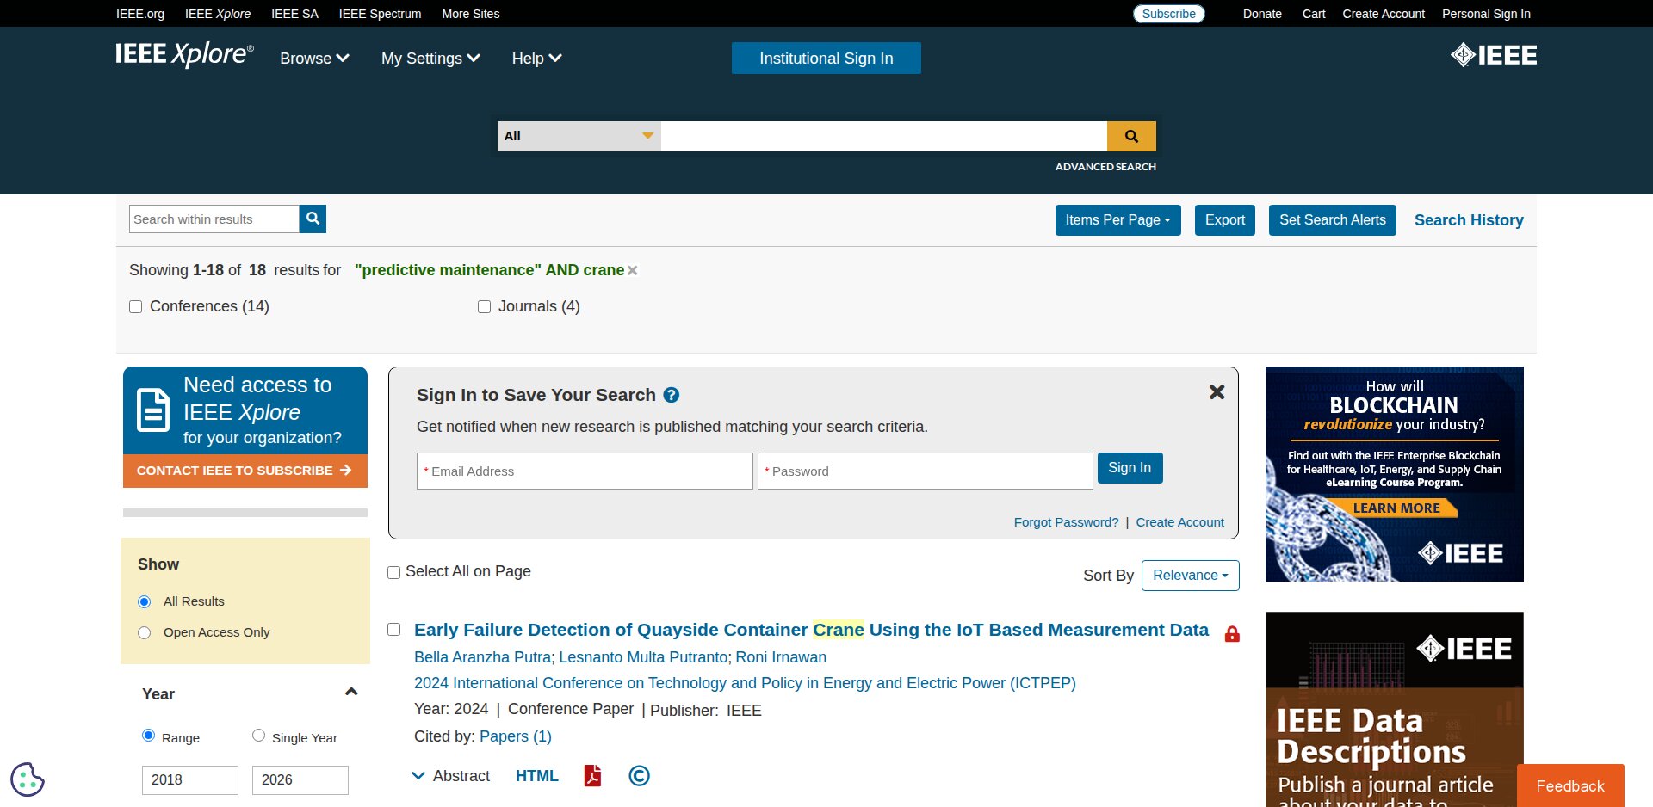Tick the Journals (4) checkbox

484,306
